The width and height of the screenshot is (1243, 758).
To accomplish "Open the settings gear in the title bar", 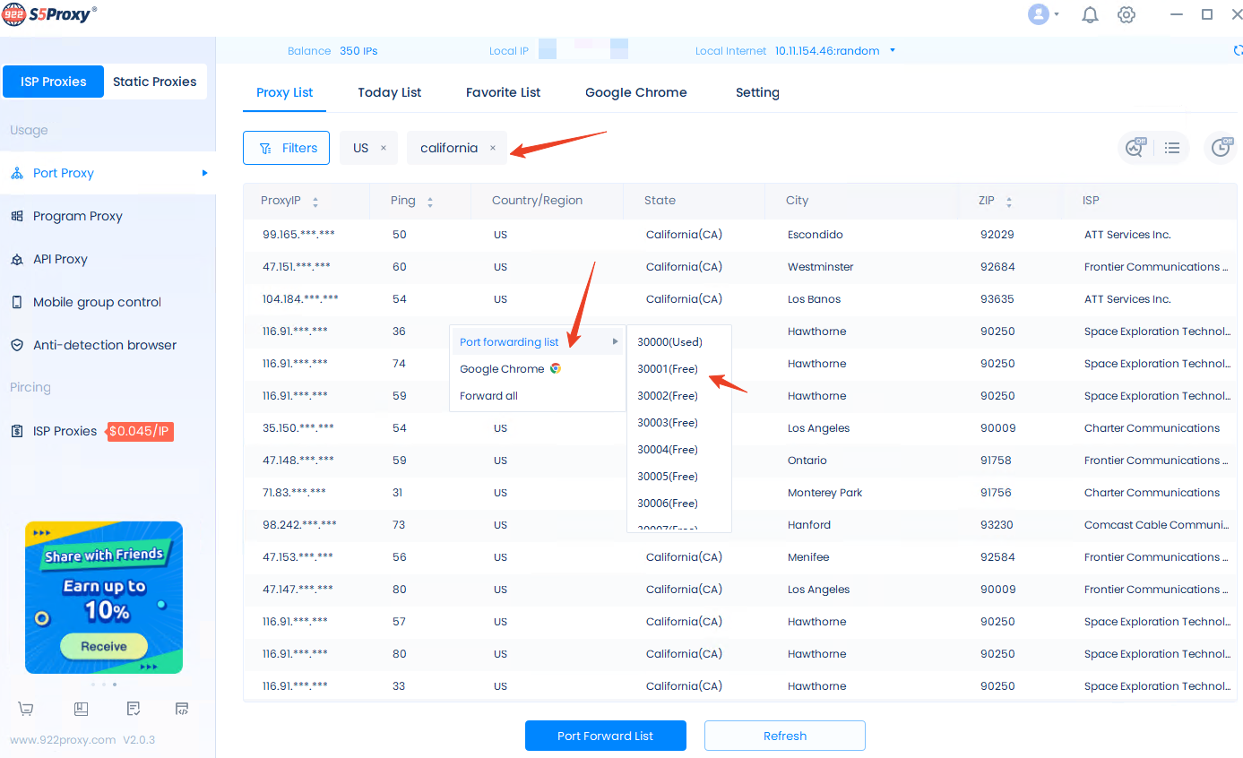I will tap(1126, 15).
